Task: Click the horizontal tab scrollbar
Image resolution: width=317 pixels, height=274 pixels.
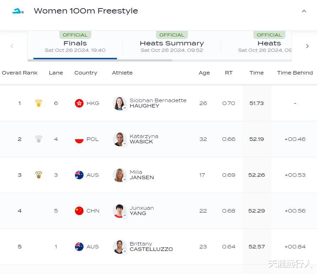Action: tap(100, 60)
